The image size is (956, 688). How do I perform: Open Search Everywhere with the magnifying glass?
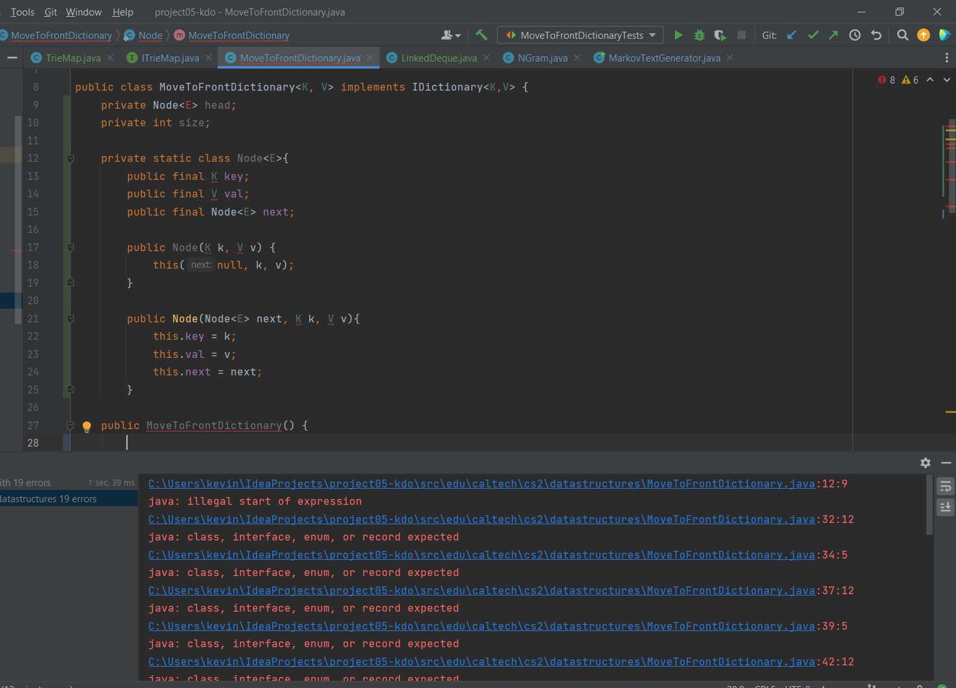pos(902,36)
